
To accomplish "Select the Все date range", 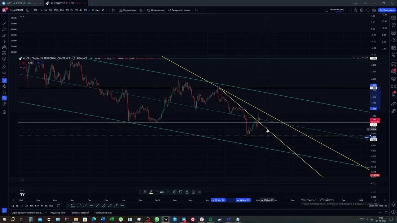I will [51, 206].
